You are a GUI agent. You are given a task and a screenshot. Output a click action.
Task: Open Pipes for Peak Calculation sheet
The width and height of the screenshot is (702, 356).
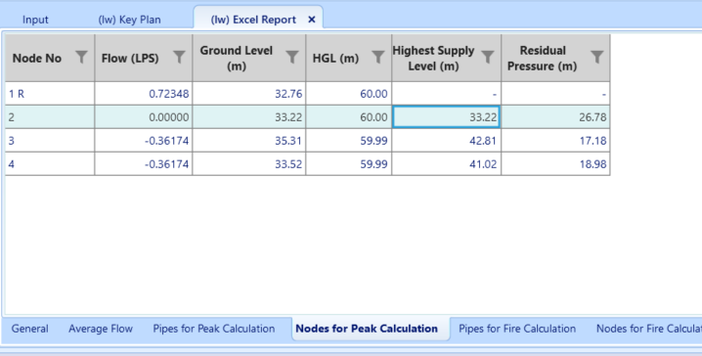click(x=214, y=329)
